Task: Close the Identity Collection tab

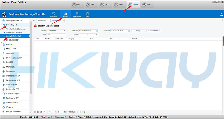Action: point(63,20)
